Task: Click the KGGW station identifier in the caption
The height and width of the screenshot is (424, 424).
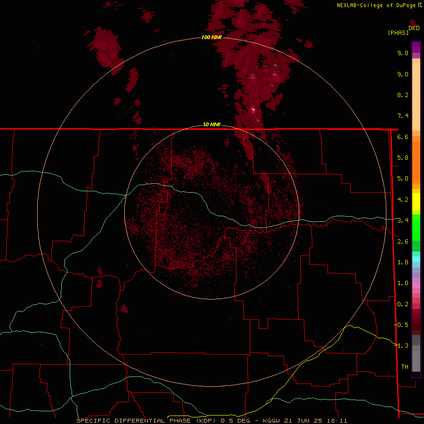Action: (272, 421)
